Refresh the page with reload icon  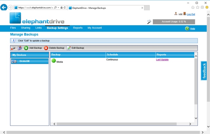pos(65,8)
